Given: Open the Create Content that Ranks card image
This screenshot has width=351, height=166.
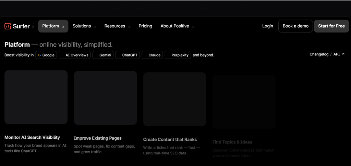Looking at the screenshot, I should point(174,99).
